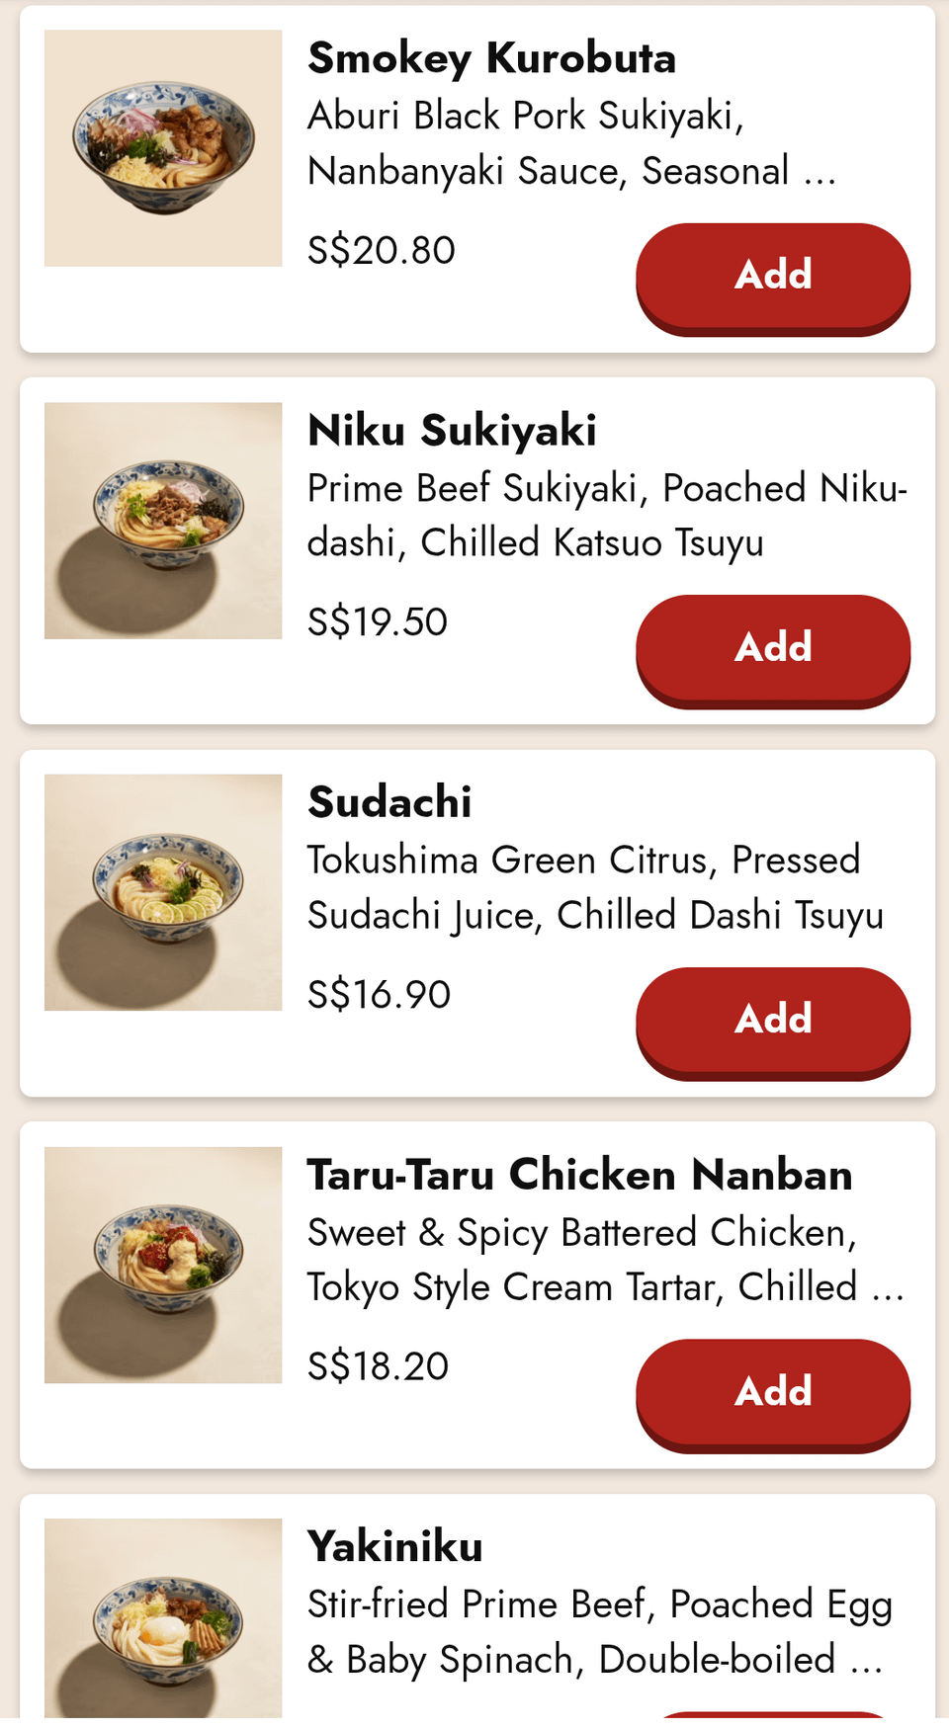Image resolution: width=949 pixels, height=1728 pixels.
Task: Add Smokey Kurobuta to the order
Action: pyautogui.click(x=772, y=276)
